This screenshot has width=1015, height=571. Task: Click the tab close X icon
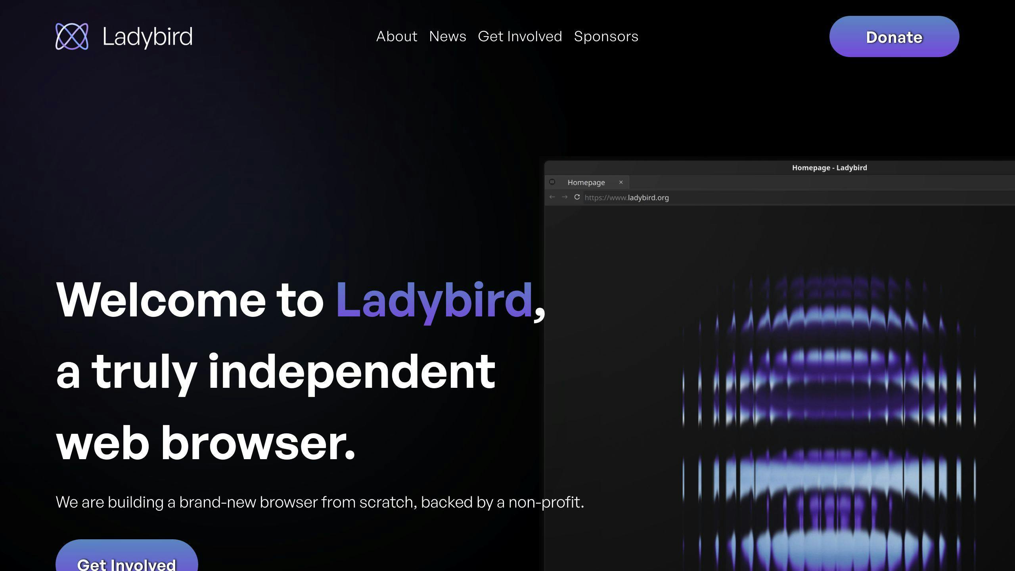tap(621, 183)
